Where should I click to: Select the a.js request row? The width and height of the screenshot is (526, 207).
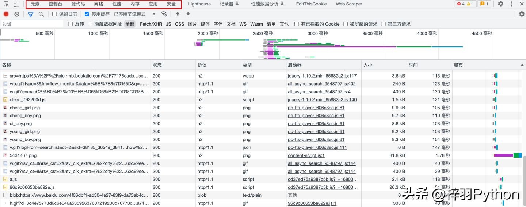point(261,179)
